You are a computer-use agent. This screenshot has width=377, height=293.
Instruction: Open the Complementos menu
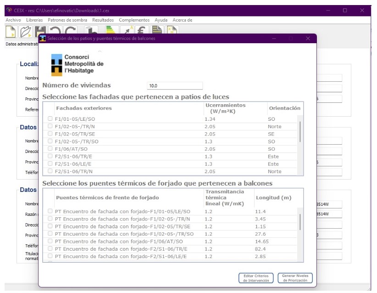click(x=134, y=20)
